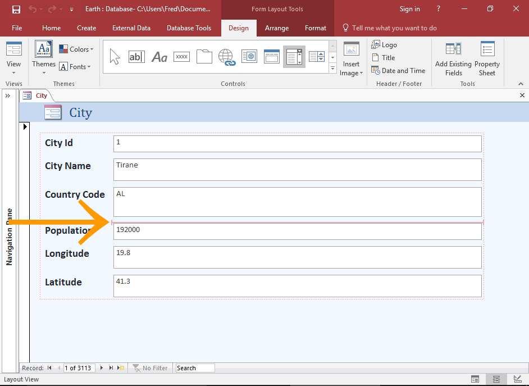
Task: Click the City Id field containing 1
Action: point(297,144)
